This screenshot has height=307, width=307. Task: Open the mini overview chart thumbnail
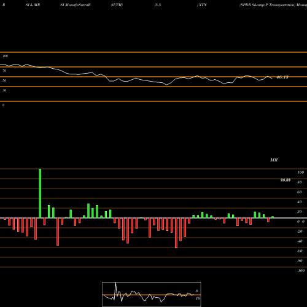coord(152,294)
